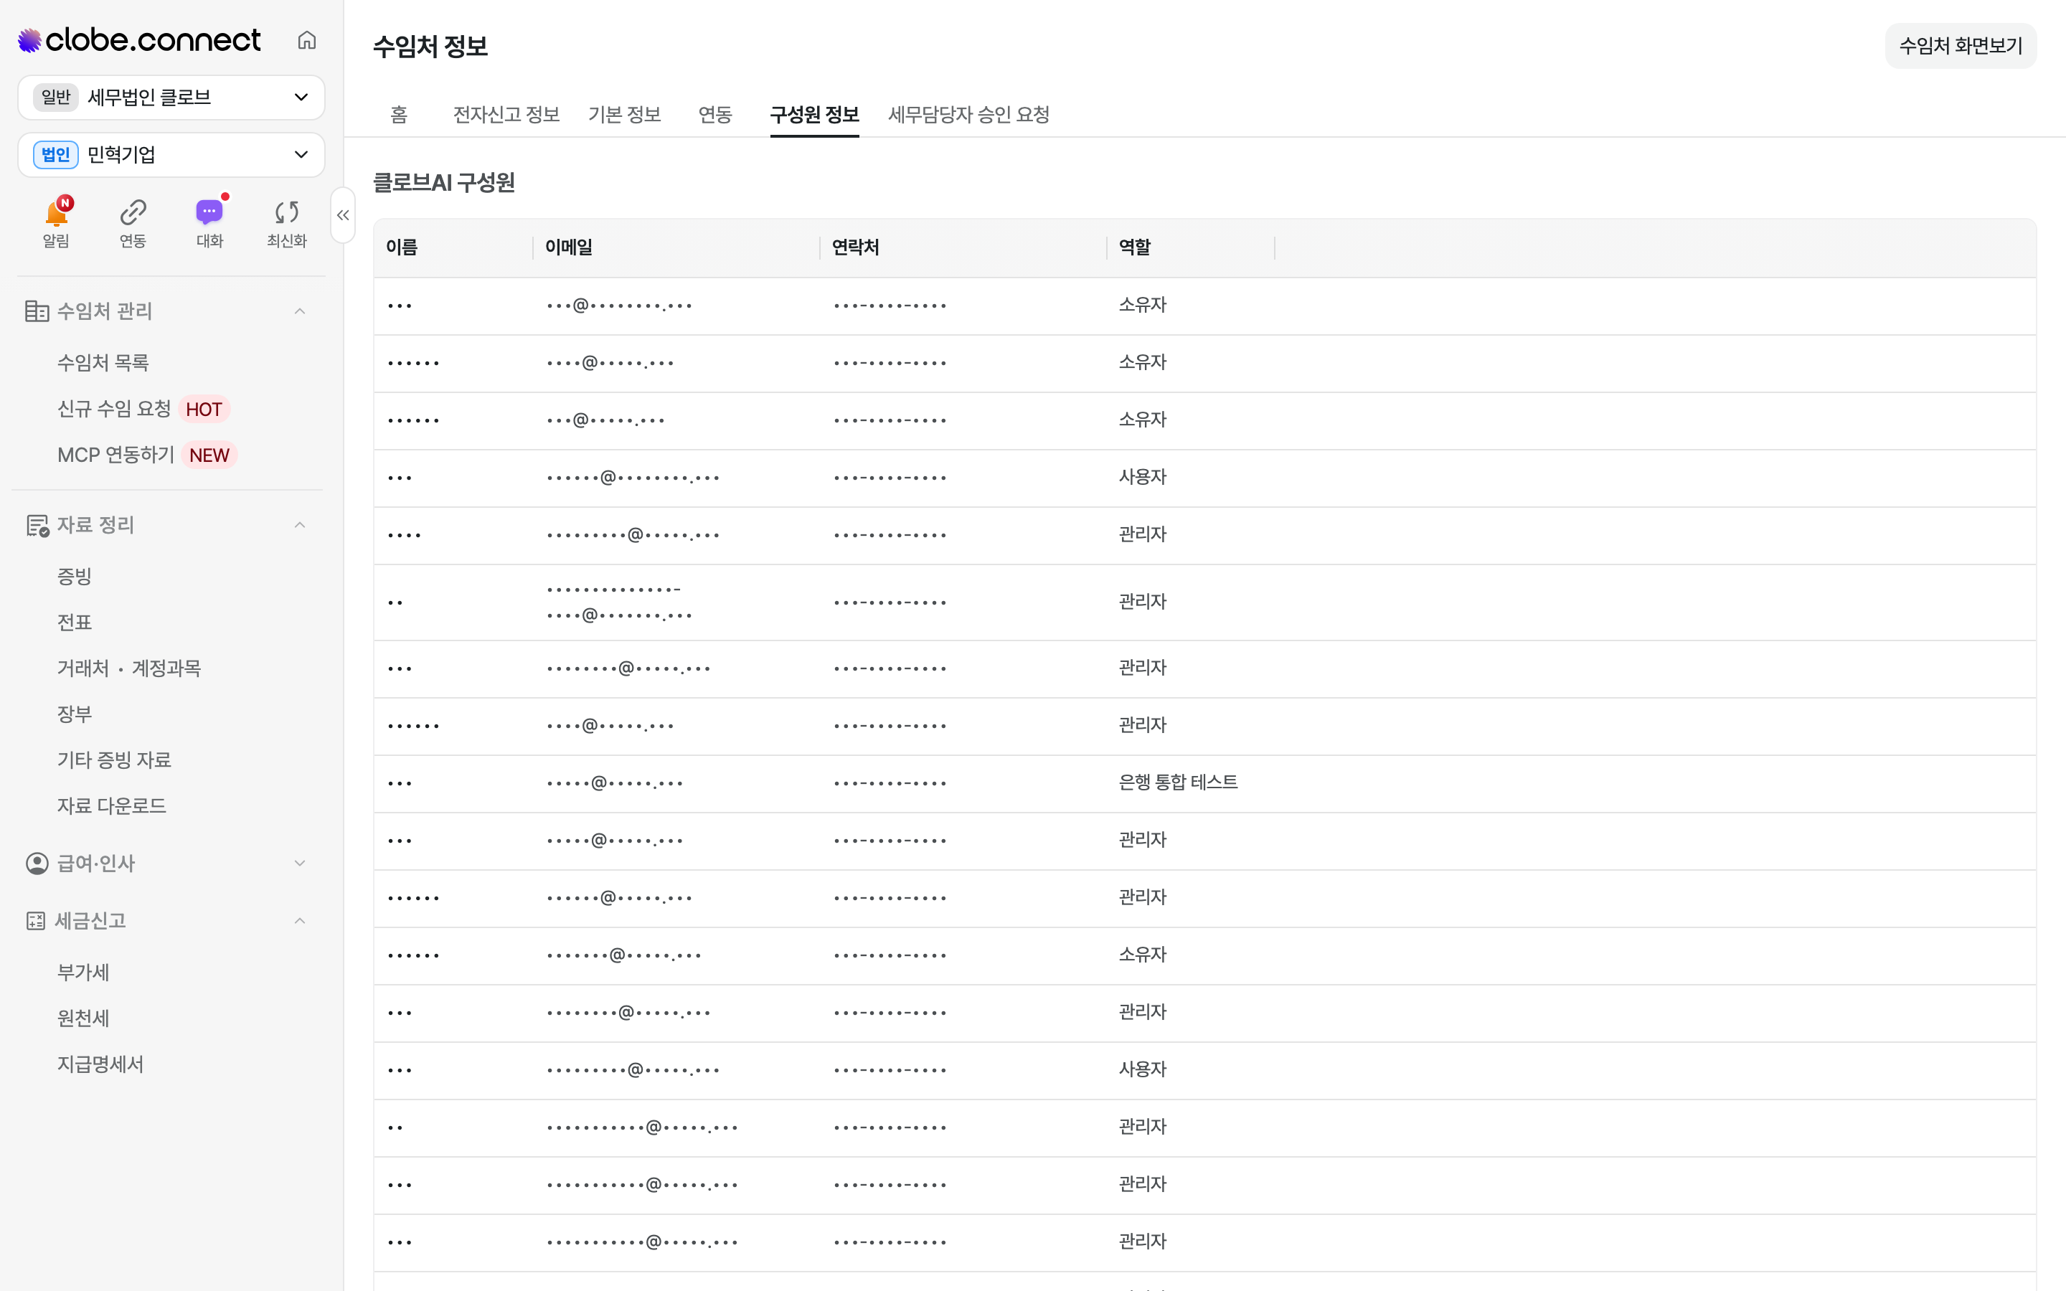Image resolution: width=2066 pixels, height=1291 pixels.
Task: Click the 자료 정리 document icon
Action: (x=37, y=525)
